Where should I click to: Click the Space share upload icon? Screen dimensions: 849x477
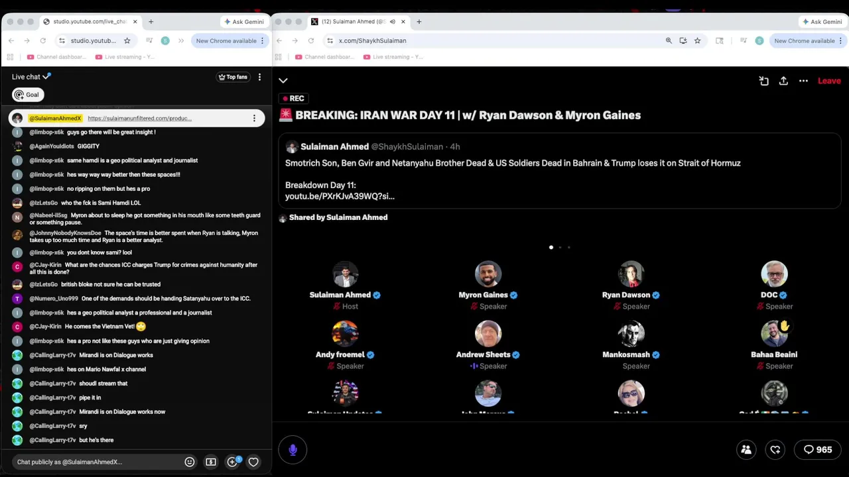(x=783, y=81)
